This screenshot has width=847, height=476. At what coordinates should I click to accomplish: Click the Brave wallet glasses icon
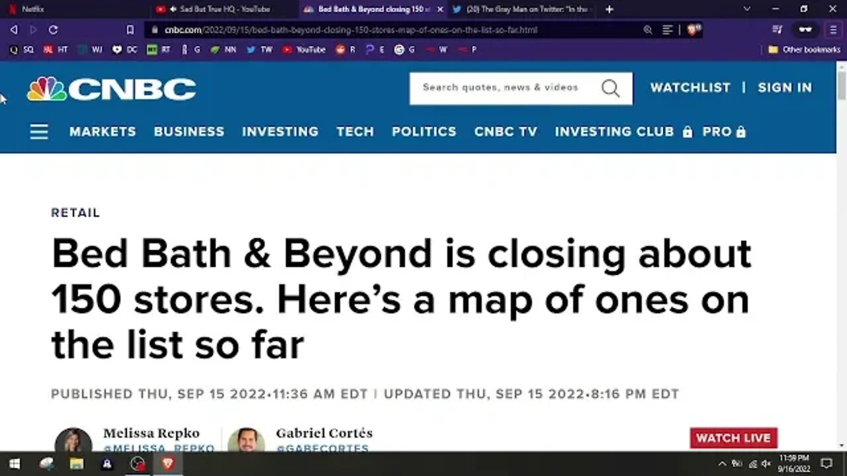(805, 30)
